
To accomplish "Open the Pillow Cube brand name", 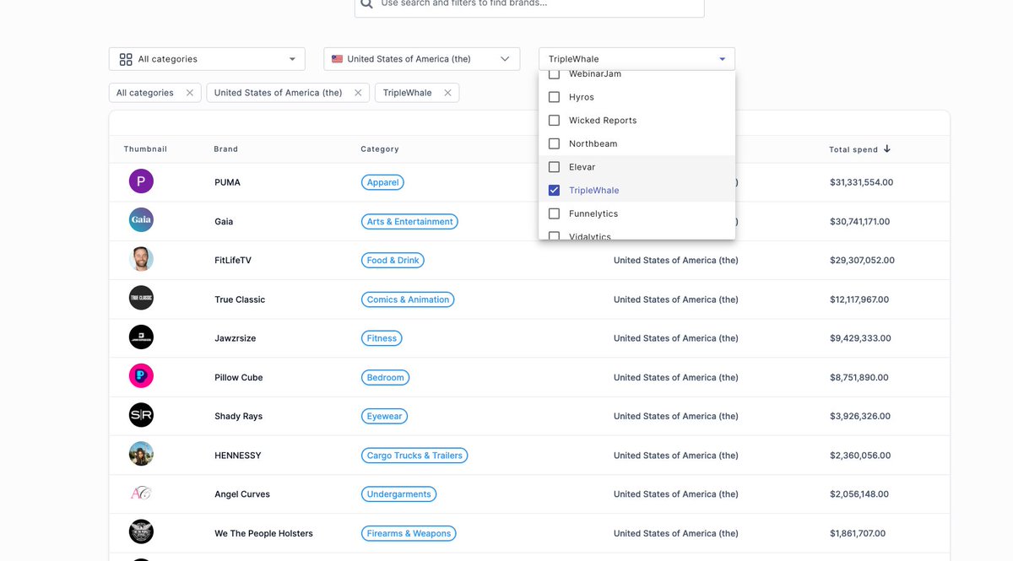I will [x=239, y=377].
